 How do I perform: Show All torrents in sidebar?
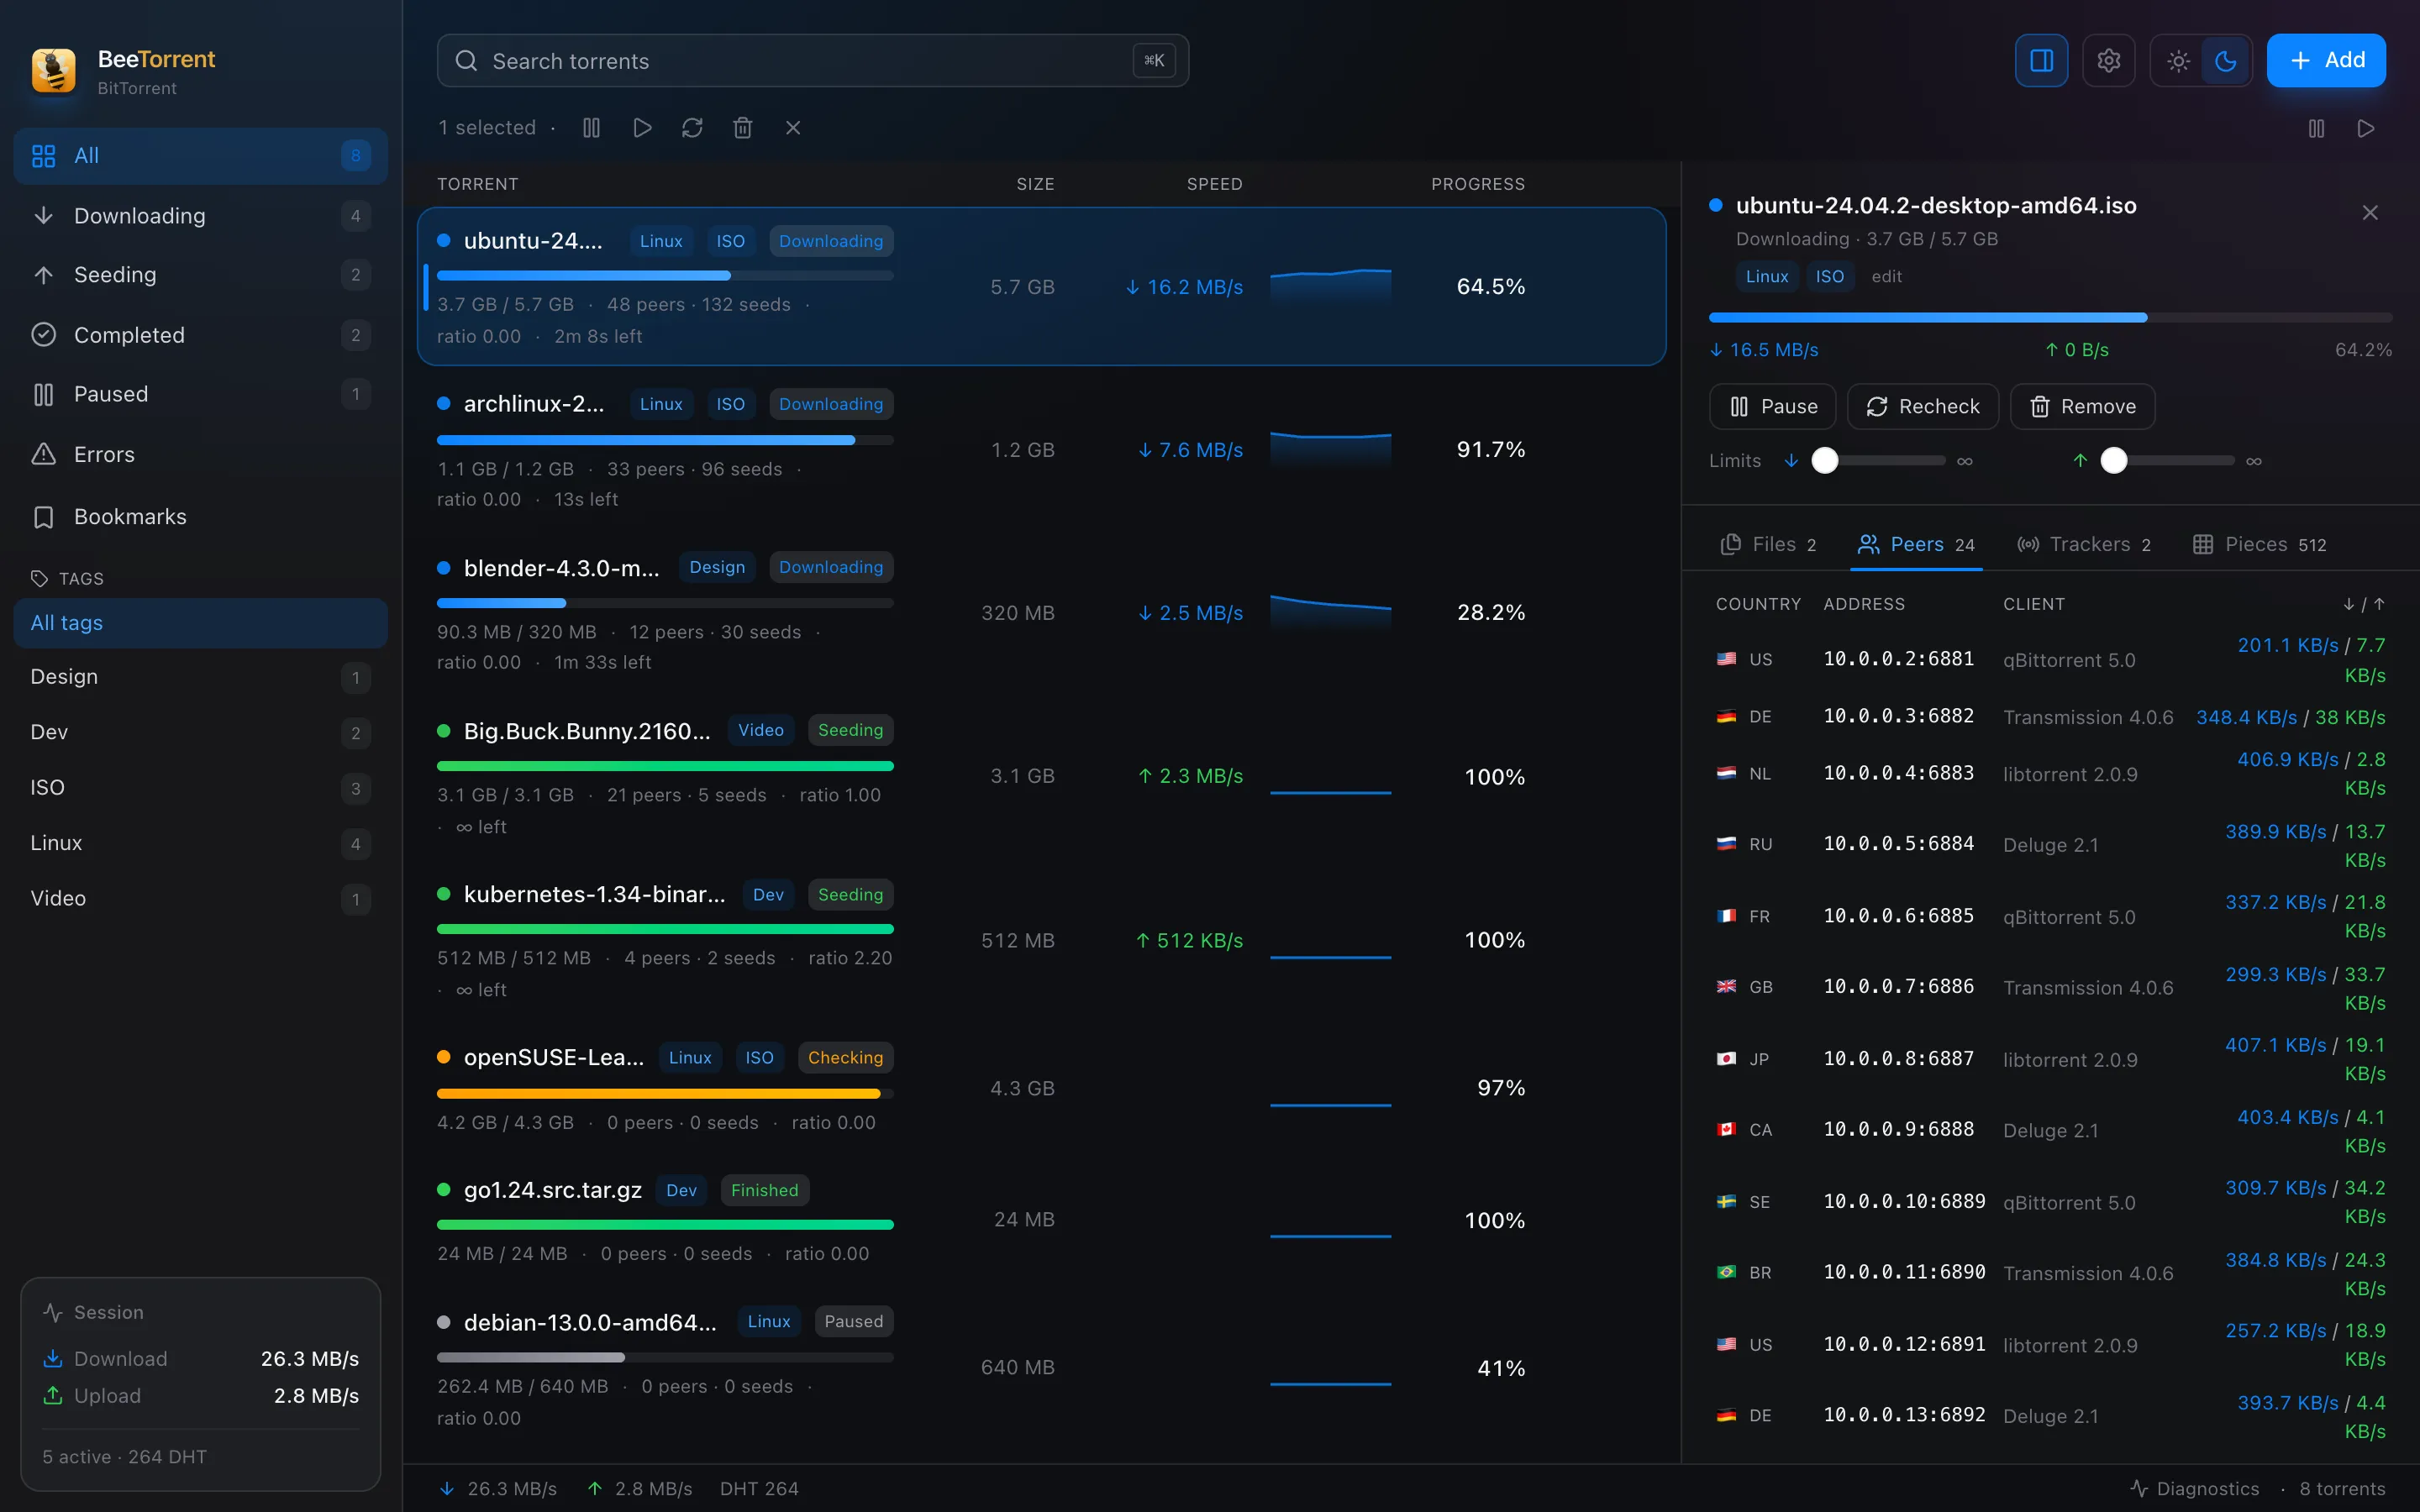pos(200,156)
